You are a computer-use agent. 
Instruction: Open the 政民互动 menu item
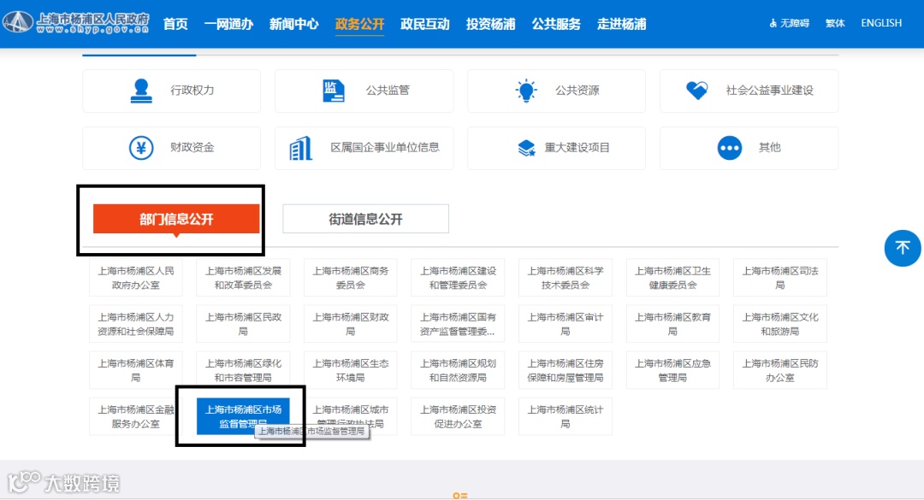[x=425, y=24]
